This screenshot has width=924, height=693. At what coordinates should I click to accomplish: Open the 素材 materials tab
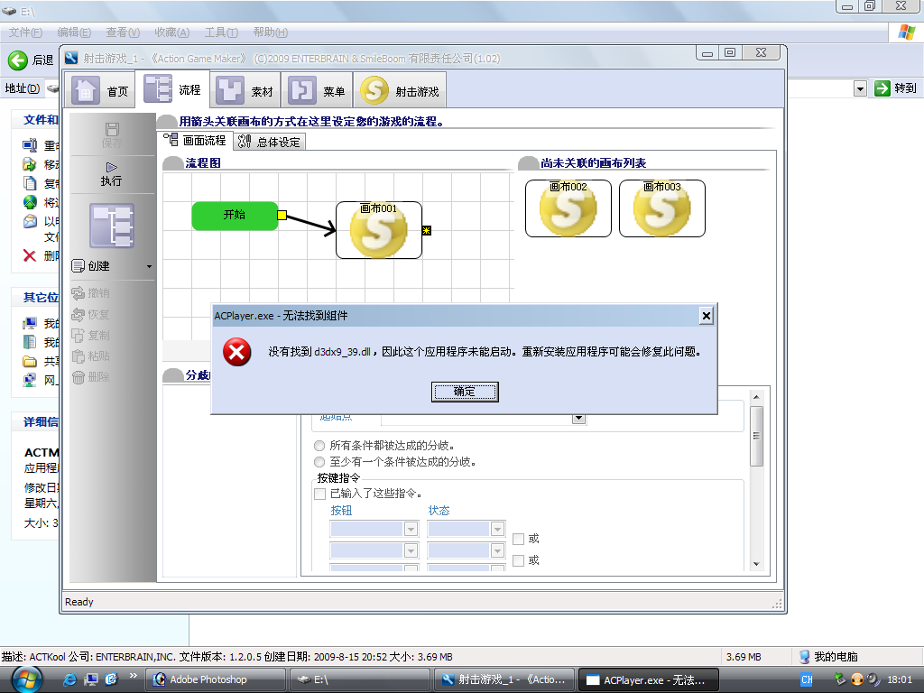[x=245, y=90]
